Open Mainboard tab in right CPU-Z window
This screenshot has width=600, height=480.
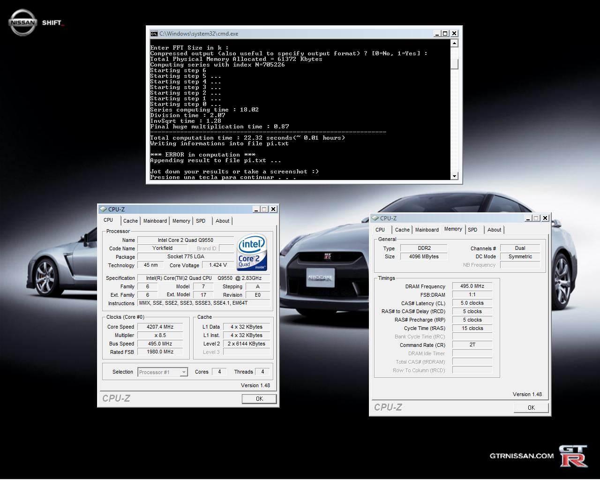(427, 230)
